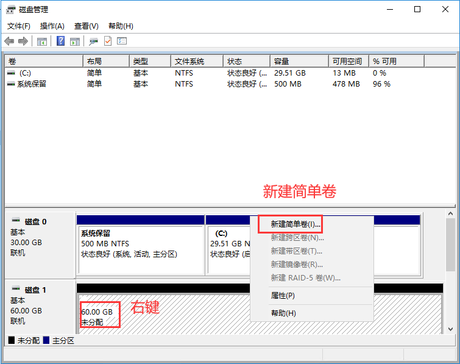The width and height of the screenshot is (460, 364).
Task: Open the 帮助(H) menu in menu bar
Action: tap(121, 26)
